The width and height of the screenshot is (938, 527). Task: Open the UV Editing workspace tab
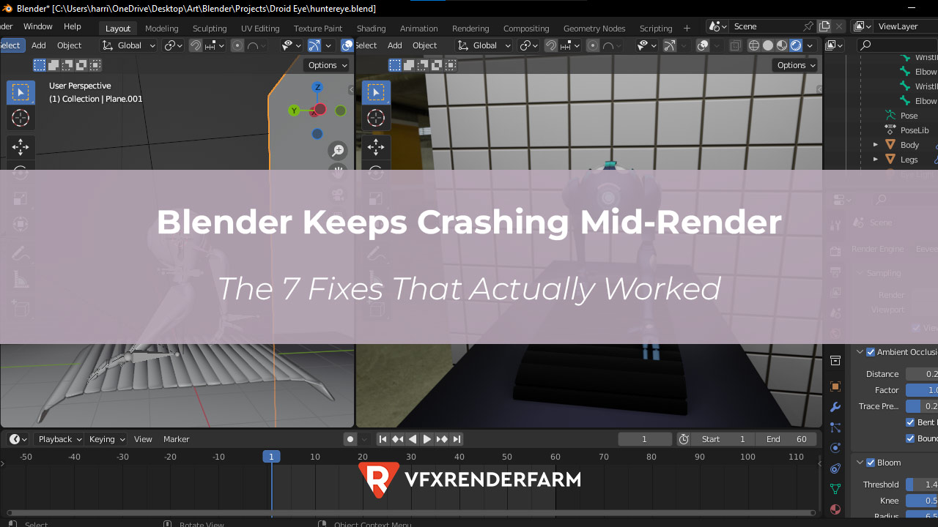[x=260, y=29]
